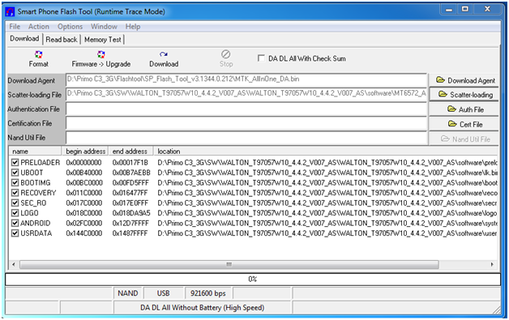
Task: Click the Nand Util File field
Action: [x=246, y=138]
